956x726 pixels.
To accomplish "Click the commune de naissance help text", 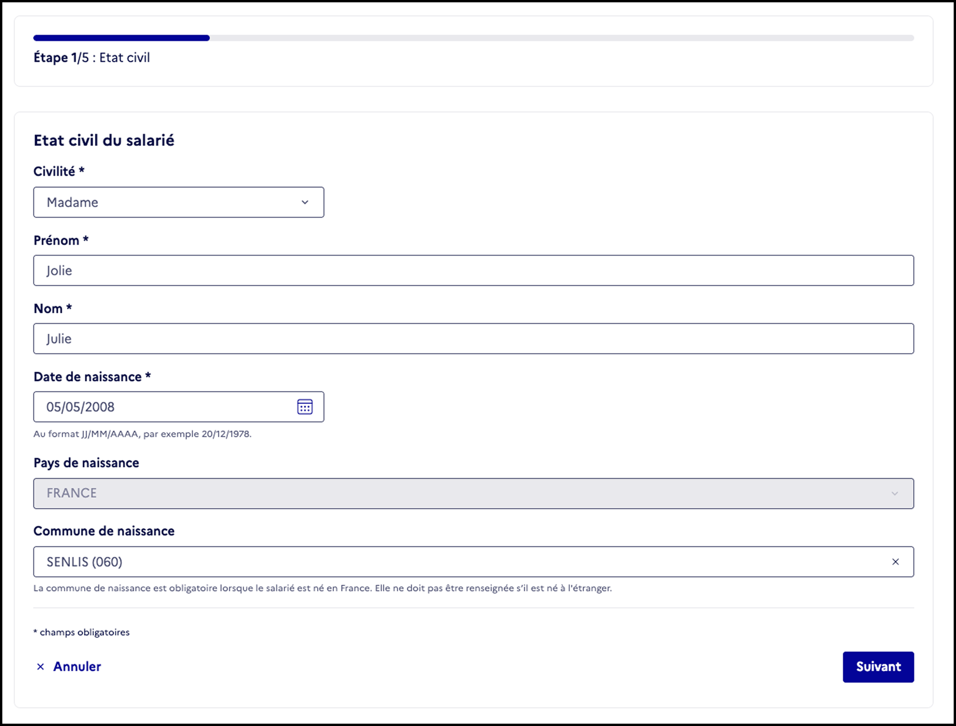I will 322,588.
